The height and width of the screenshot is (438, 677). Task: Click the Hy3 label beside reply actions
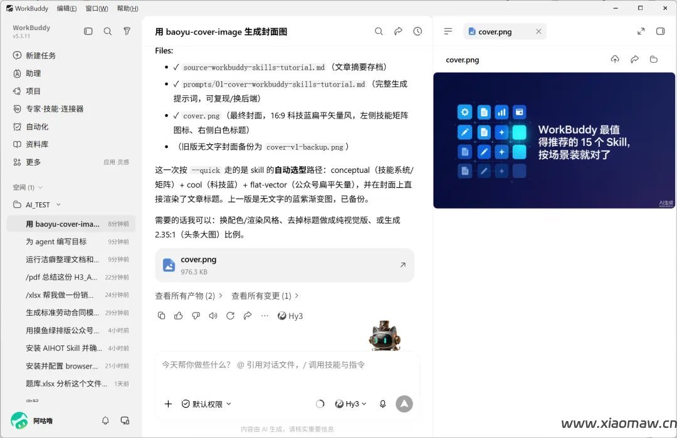tap(290, 316)
